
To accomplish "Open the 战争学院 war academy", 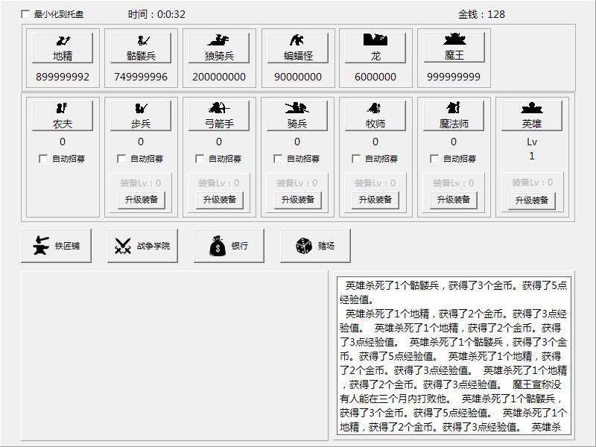I will [x=142, y=246].
